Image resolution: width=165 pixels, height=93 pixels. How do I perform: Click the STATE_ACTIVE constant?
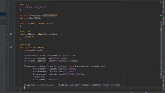point(40,7)
